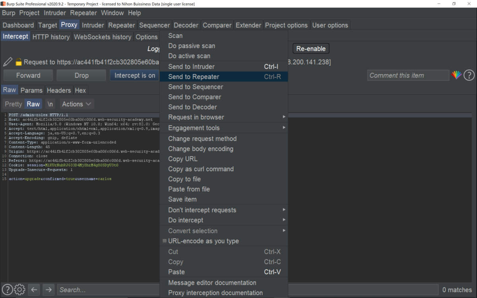This screenshot has width=477, height=298.
Task: Expand Don't intercept requests submenu
Action: point(223,210)
